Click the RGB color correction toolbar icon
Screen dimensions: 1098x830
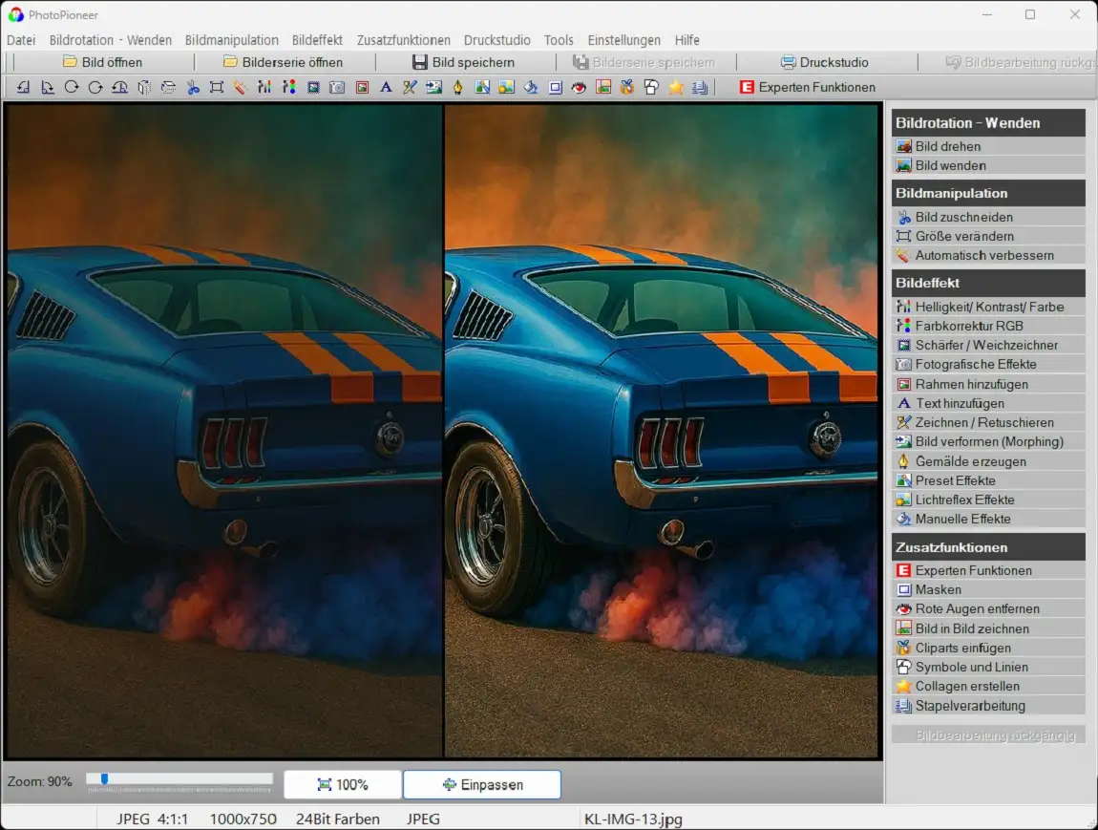click(288, 87)
